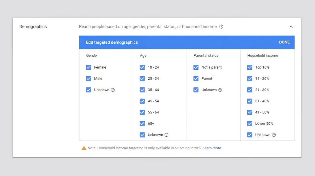Image resolution: width=315 pixels, height=176 pixels.
Task: Uncheck the Male gender checkbox
Action: (89, 79)
